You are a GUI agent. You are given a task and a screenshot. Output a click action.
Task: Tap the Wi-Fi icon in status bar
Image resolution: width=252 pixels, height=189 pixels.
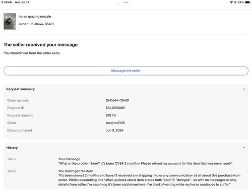(x=231, y=3)
